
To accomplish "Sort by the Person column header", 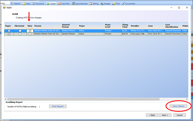I will coord(47,26).
